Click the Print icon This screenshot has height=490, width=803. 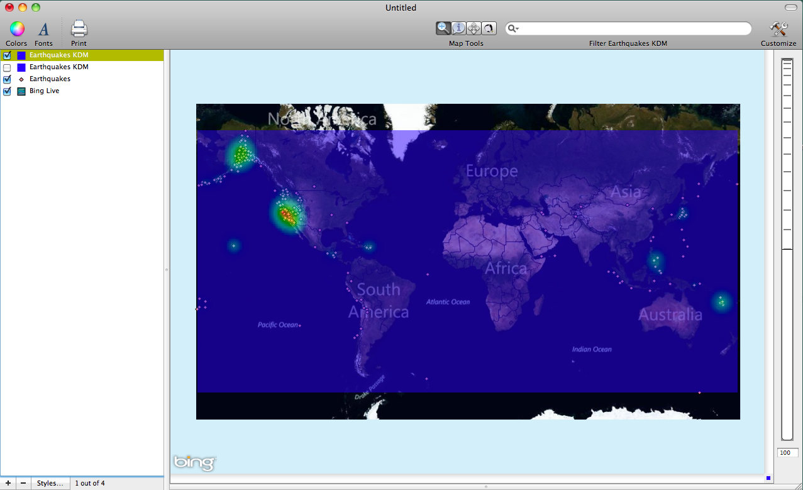[79, 29]
